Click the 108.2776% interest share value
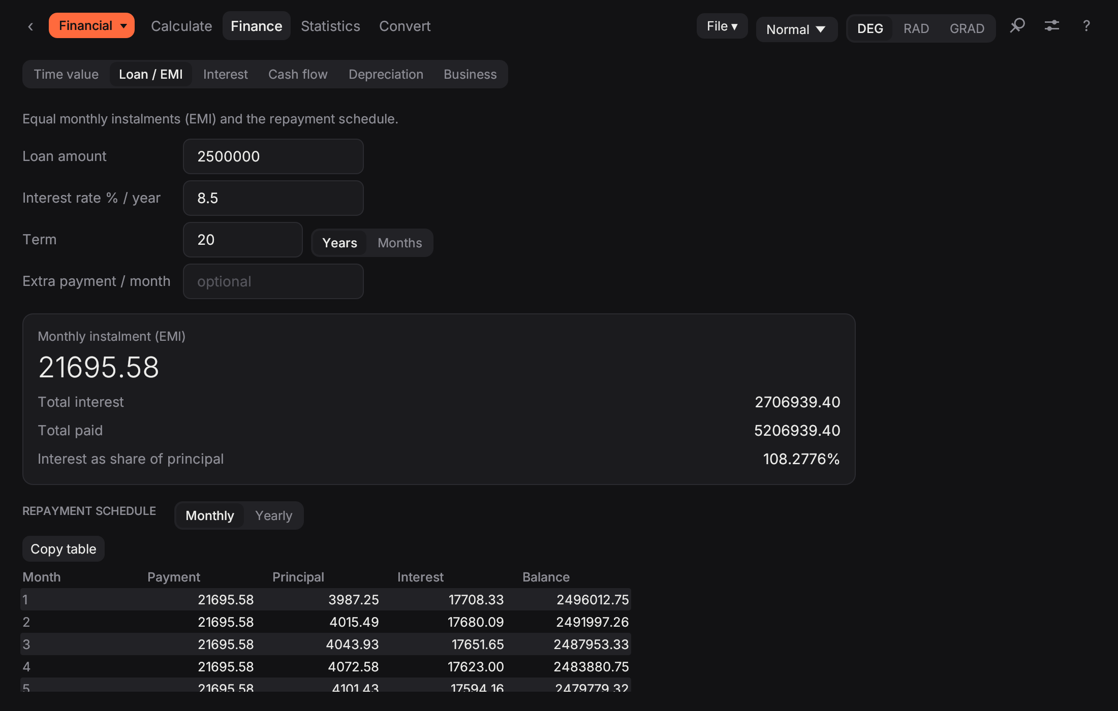The image size is (1118, 711). click(801, 459)
